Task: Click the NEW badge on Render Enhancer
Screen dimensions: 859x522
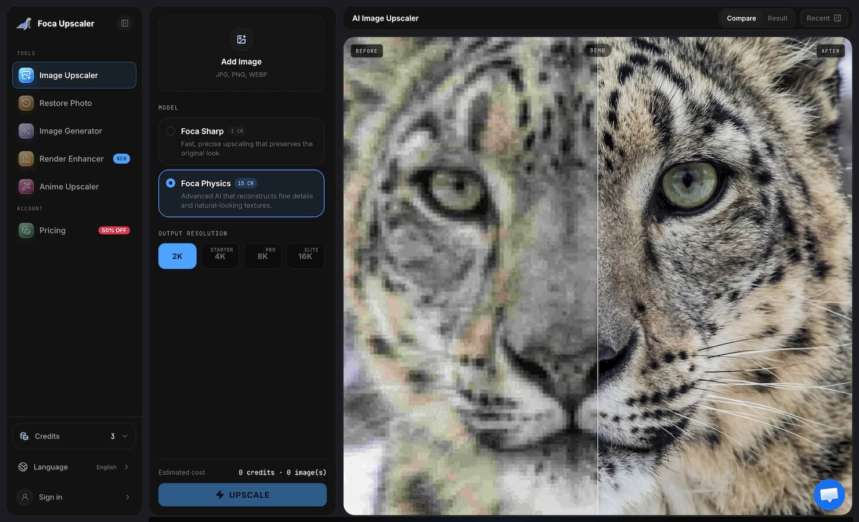Action: coord(121,159)
